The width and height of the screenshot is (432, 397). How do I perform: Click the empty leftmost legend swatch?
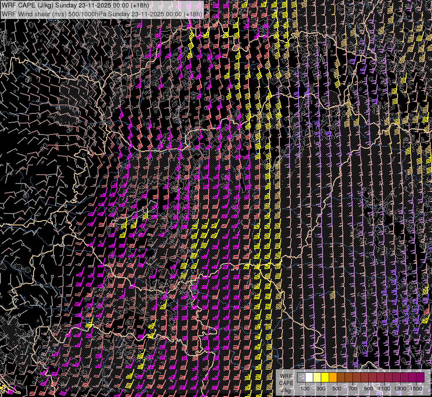click(x=301, y=378)
